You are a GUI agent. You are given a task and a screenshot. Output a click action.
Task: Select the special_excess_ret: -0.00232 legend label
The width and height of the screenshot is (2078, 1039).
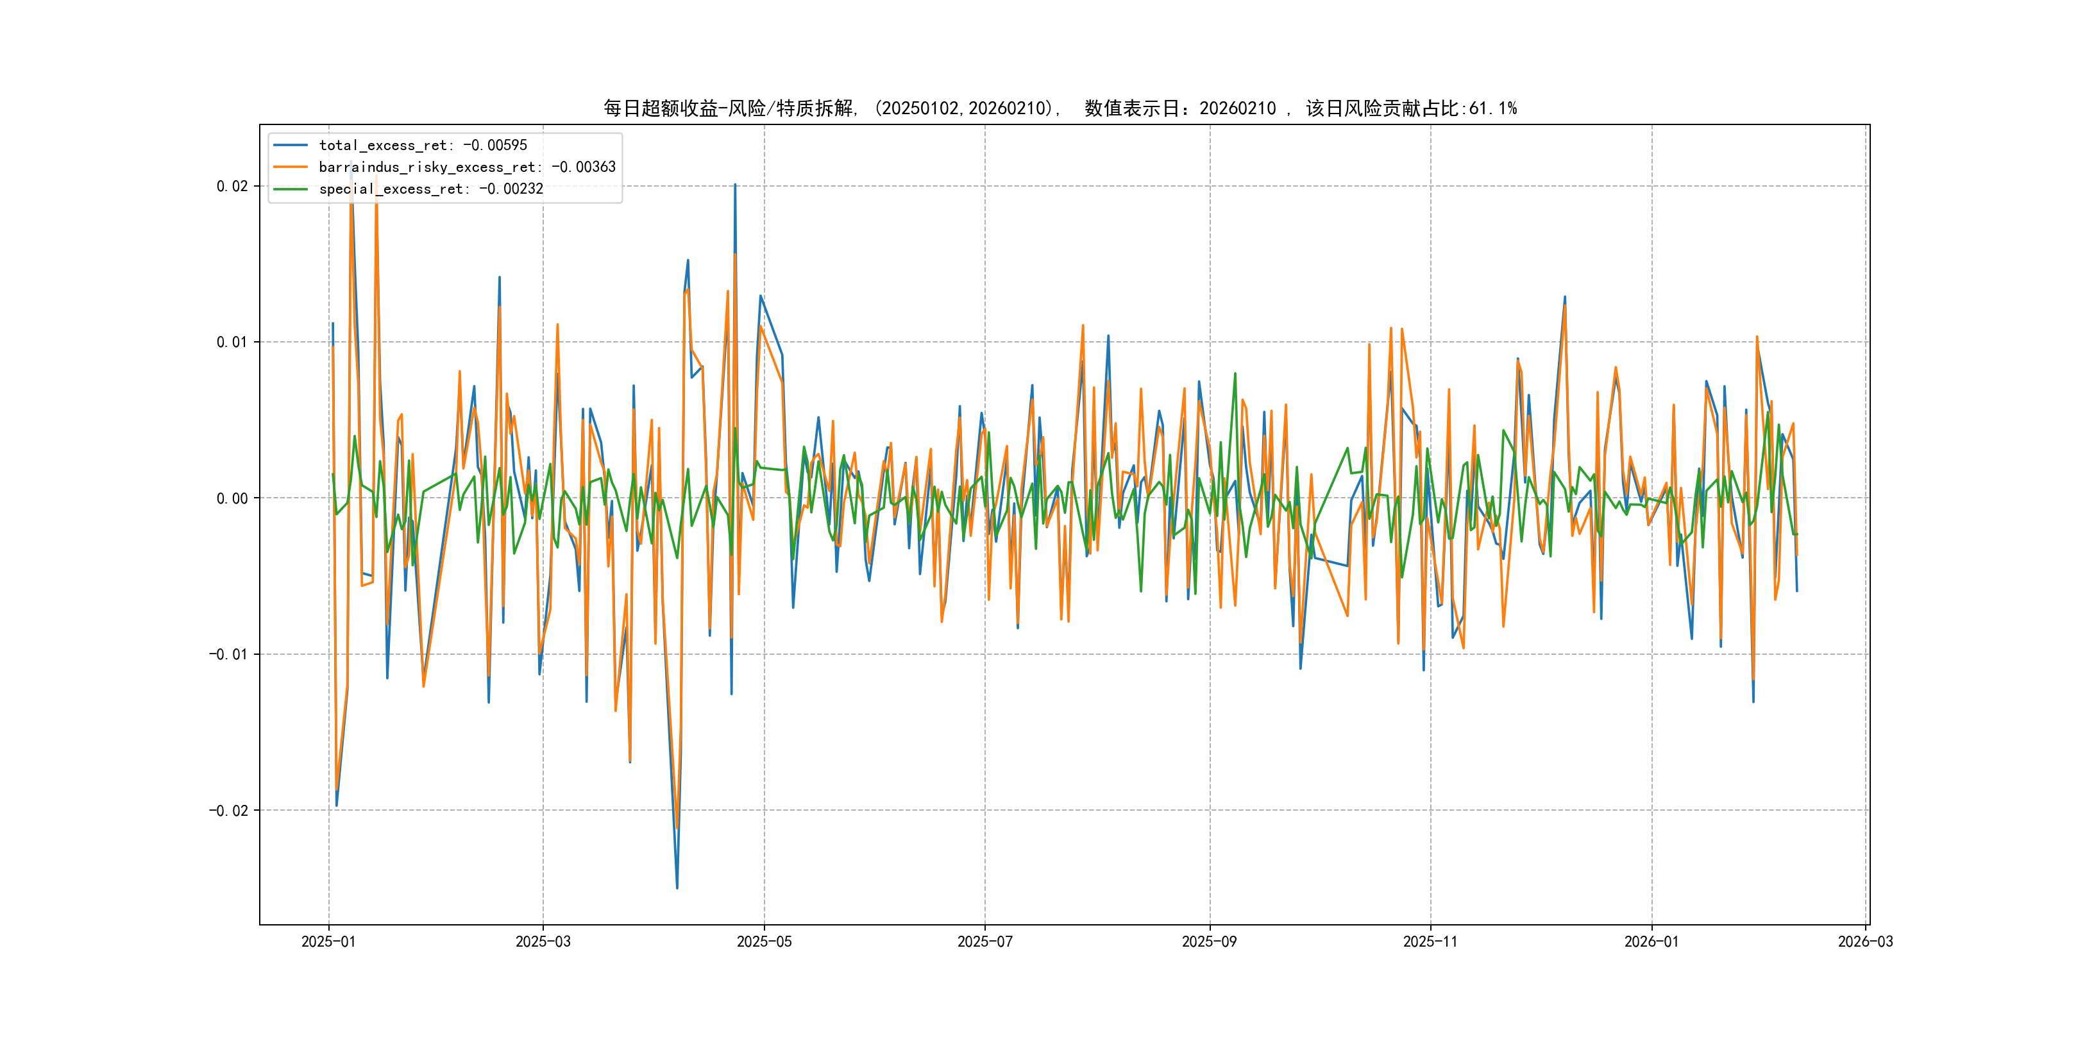(431, 189)
